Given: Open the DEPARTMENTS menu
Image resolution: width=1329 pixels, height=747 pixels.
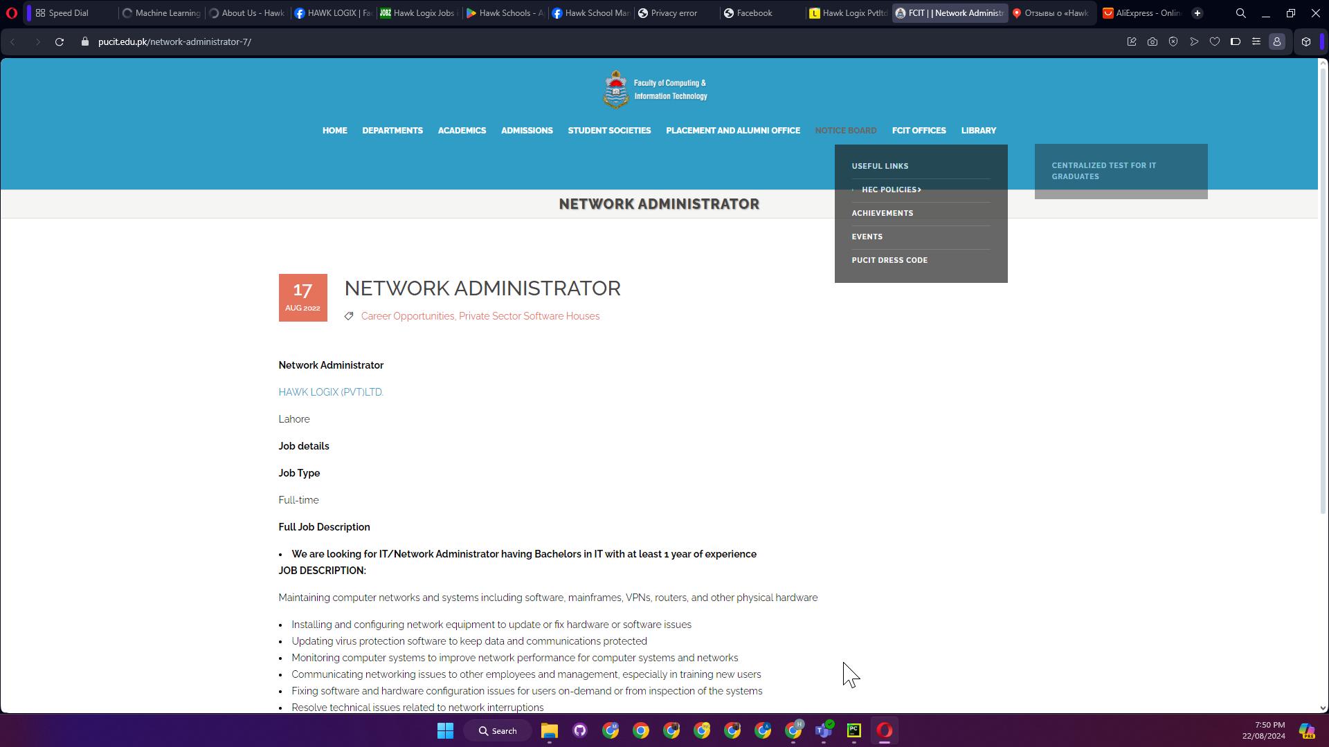Looking at the screenshot, I should click(x=392, y=131).
